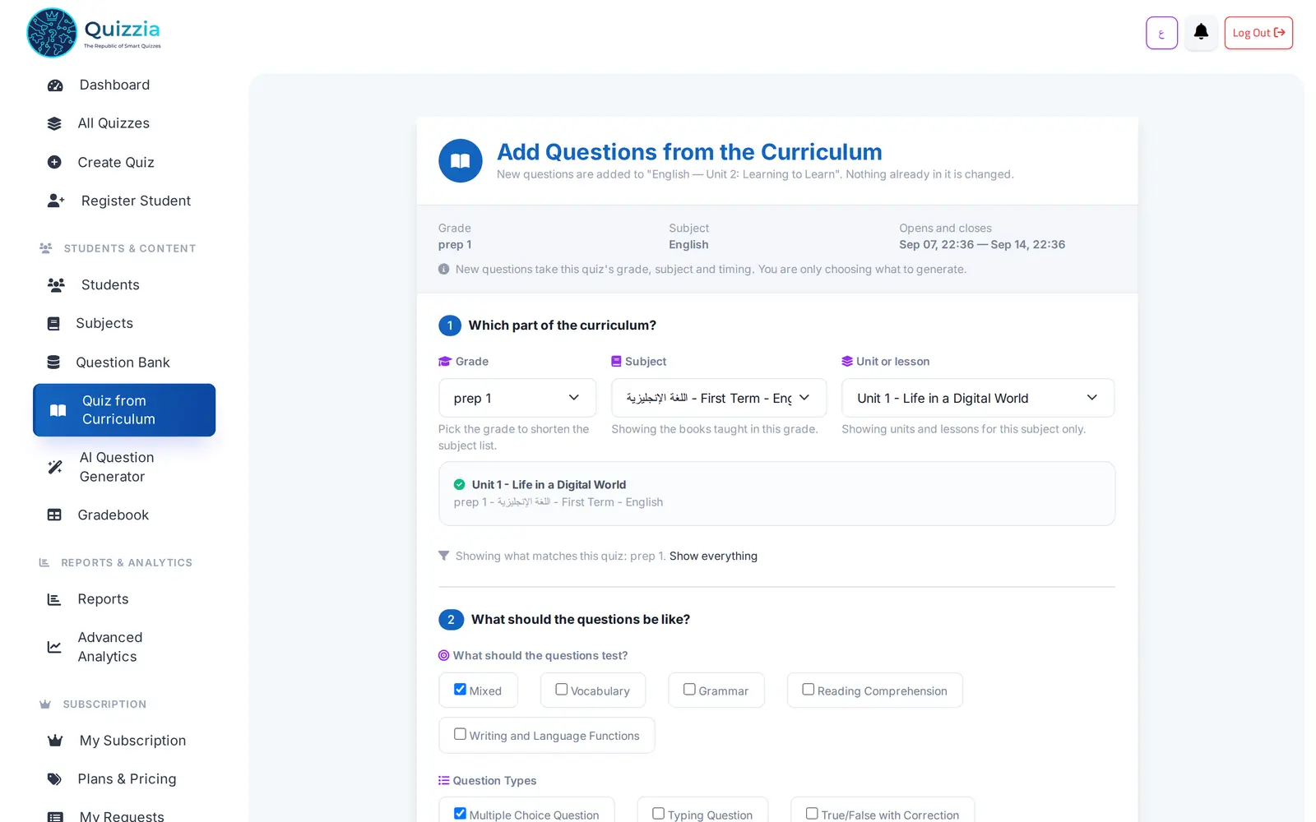
Task: Enable True/False with Correction
Action: [x=812, y=814]
